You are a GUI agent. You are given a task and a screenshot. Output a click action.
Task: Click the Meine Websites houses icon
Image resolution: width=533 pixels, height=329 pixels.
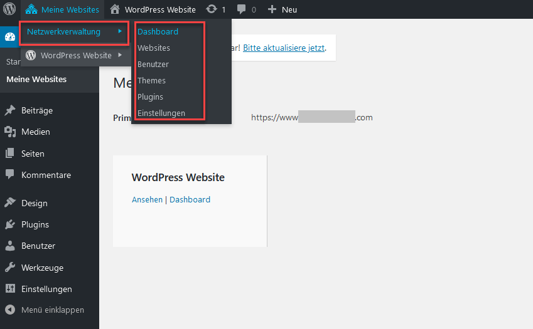point(31,9)
